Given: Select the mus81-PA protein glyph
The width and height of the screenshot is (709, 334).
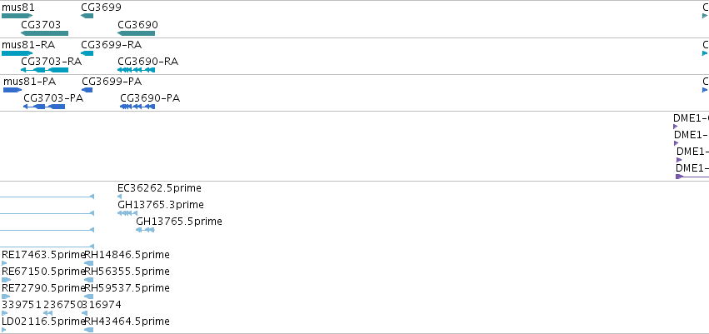Looking at the screenshot, I should pos(12,90).
